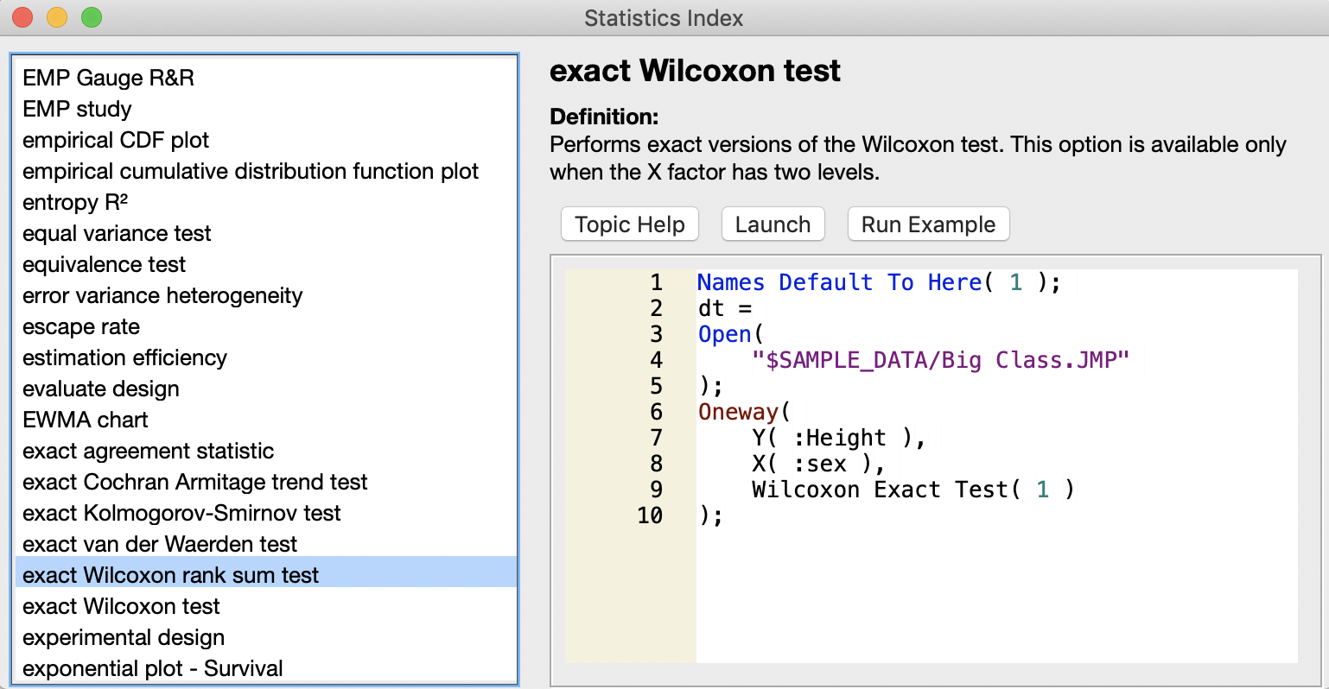Choose 'error variance heterogeneity' item
The width and height of the screenshot is (1329, 689).
point(162,295)
